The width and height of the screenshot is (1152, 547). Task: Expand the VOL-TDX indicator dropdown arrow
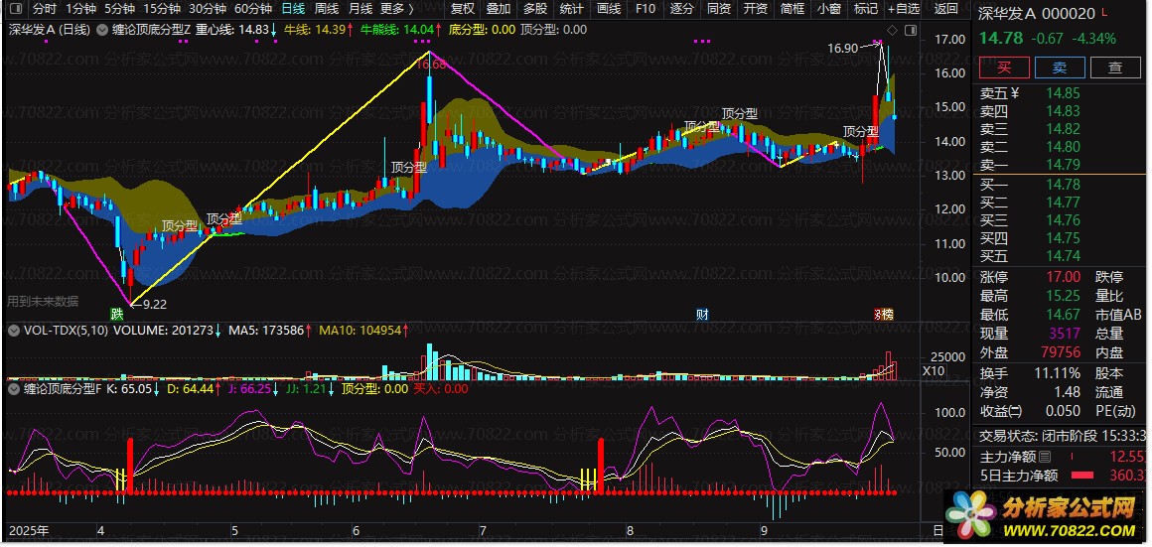14,330
